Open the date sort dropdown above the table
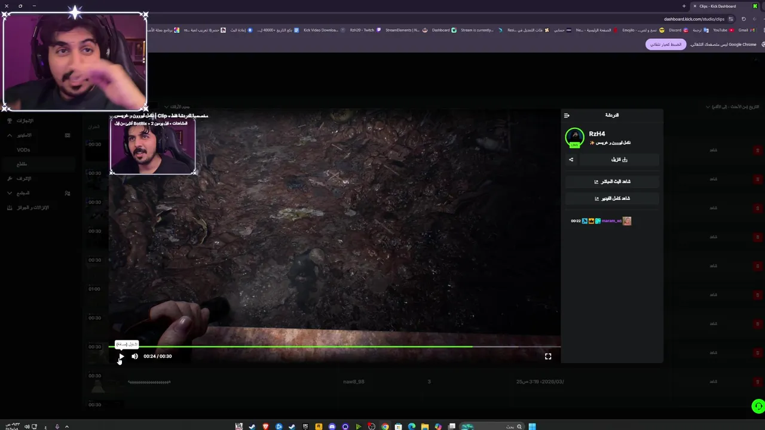765x430 pixels. point(732,107)
